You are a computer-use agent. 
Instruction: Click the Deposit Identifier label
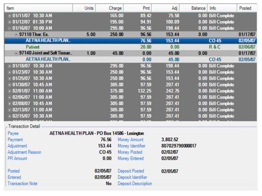point(132,177)
